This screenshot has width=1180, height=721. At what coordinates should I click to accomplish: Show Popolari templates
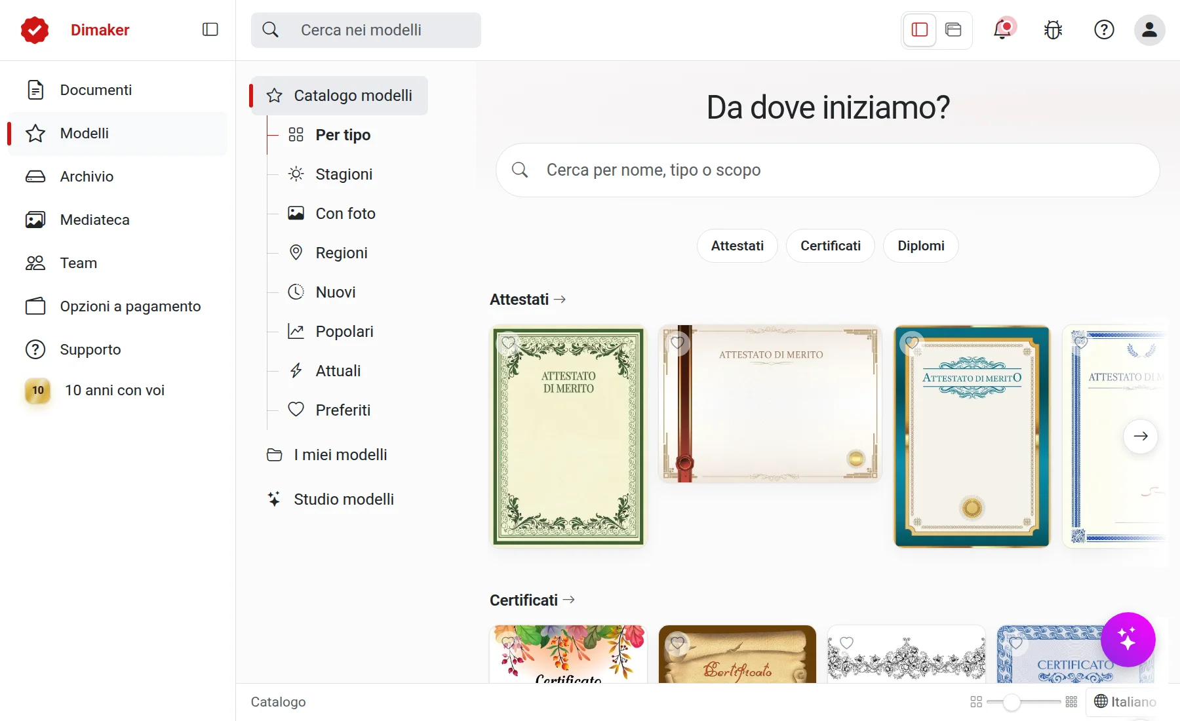click(331, 332)
